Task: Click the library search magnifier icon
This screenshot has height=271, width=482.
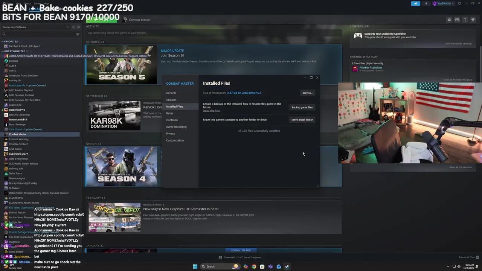Action: (x=4, y=34)
